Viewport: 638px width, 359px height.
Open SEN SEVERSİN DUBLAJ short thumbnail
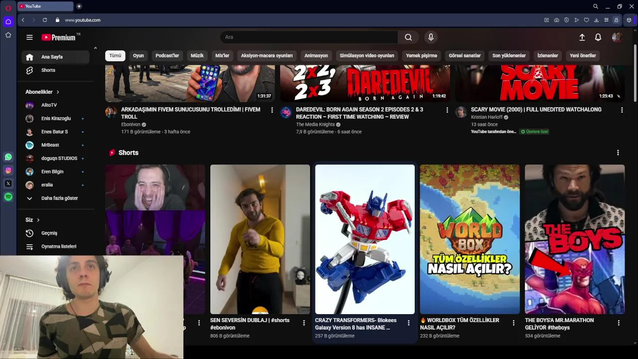click(260, 239)
